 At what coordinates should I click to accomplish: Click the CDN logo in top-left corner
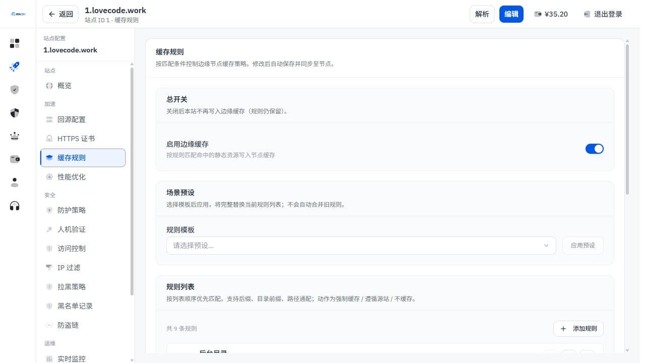point(18,14)
